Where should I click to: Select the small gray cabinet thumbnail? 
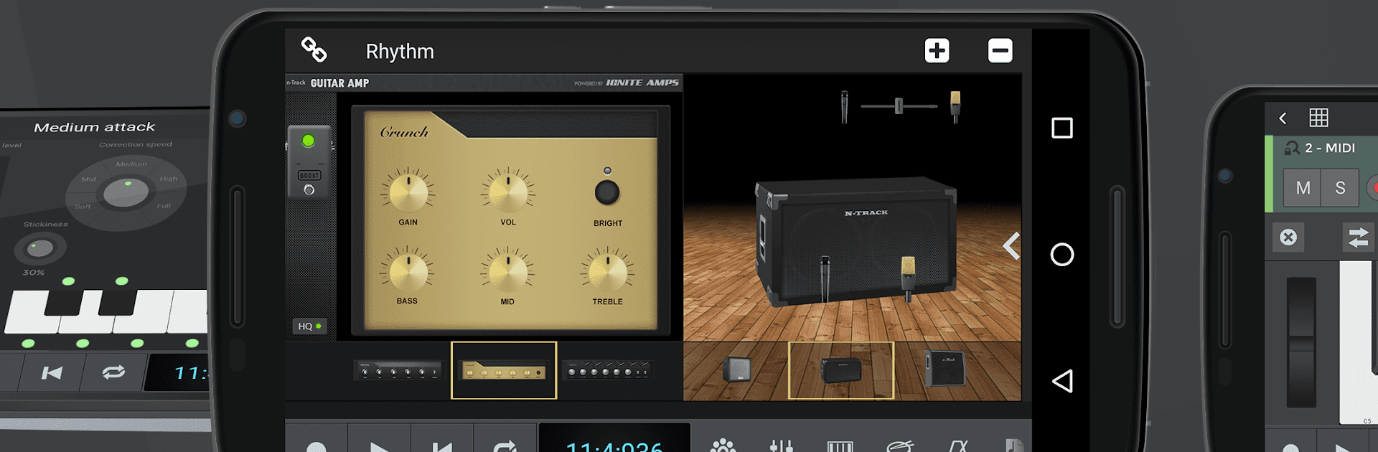737,370
